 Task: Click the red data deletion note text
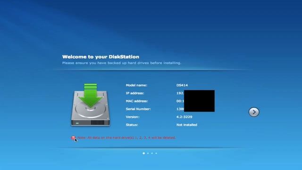pos(126,137)
